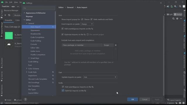This screenshot has height=105, width=187.
Task: Click the white profile icon right of toolbar search
Action: (x=184, y=6)
